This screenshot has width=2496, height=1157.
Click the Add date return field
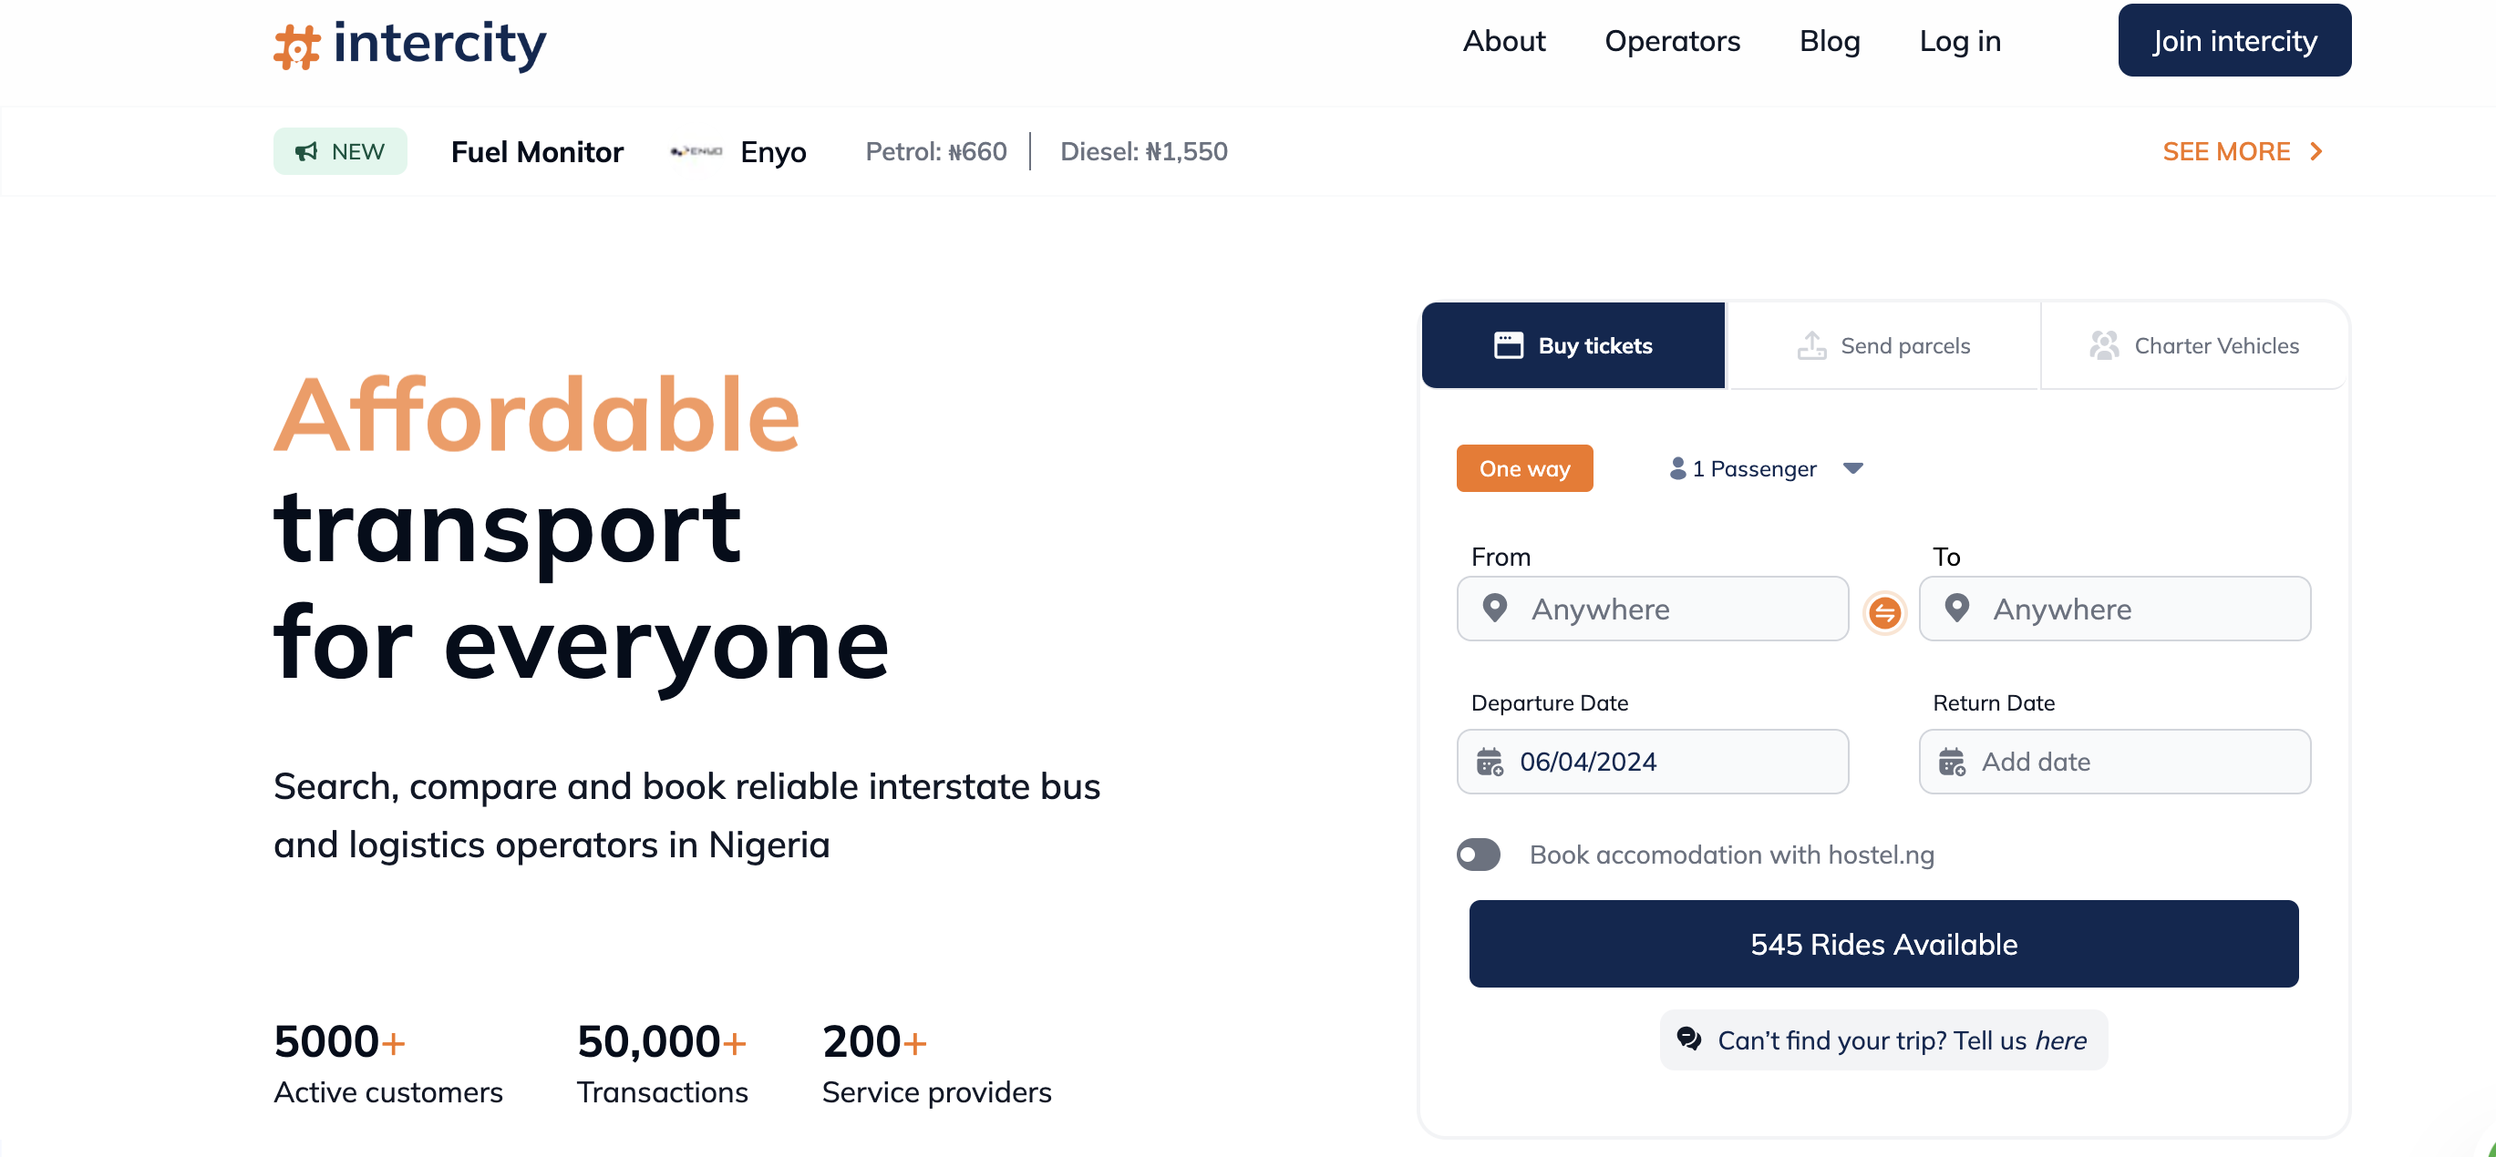click(2114, 762)
